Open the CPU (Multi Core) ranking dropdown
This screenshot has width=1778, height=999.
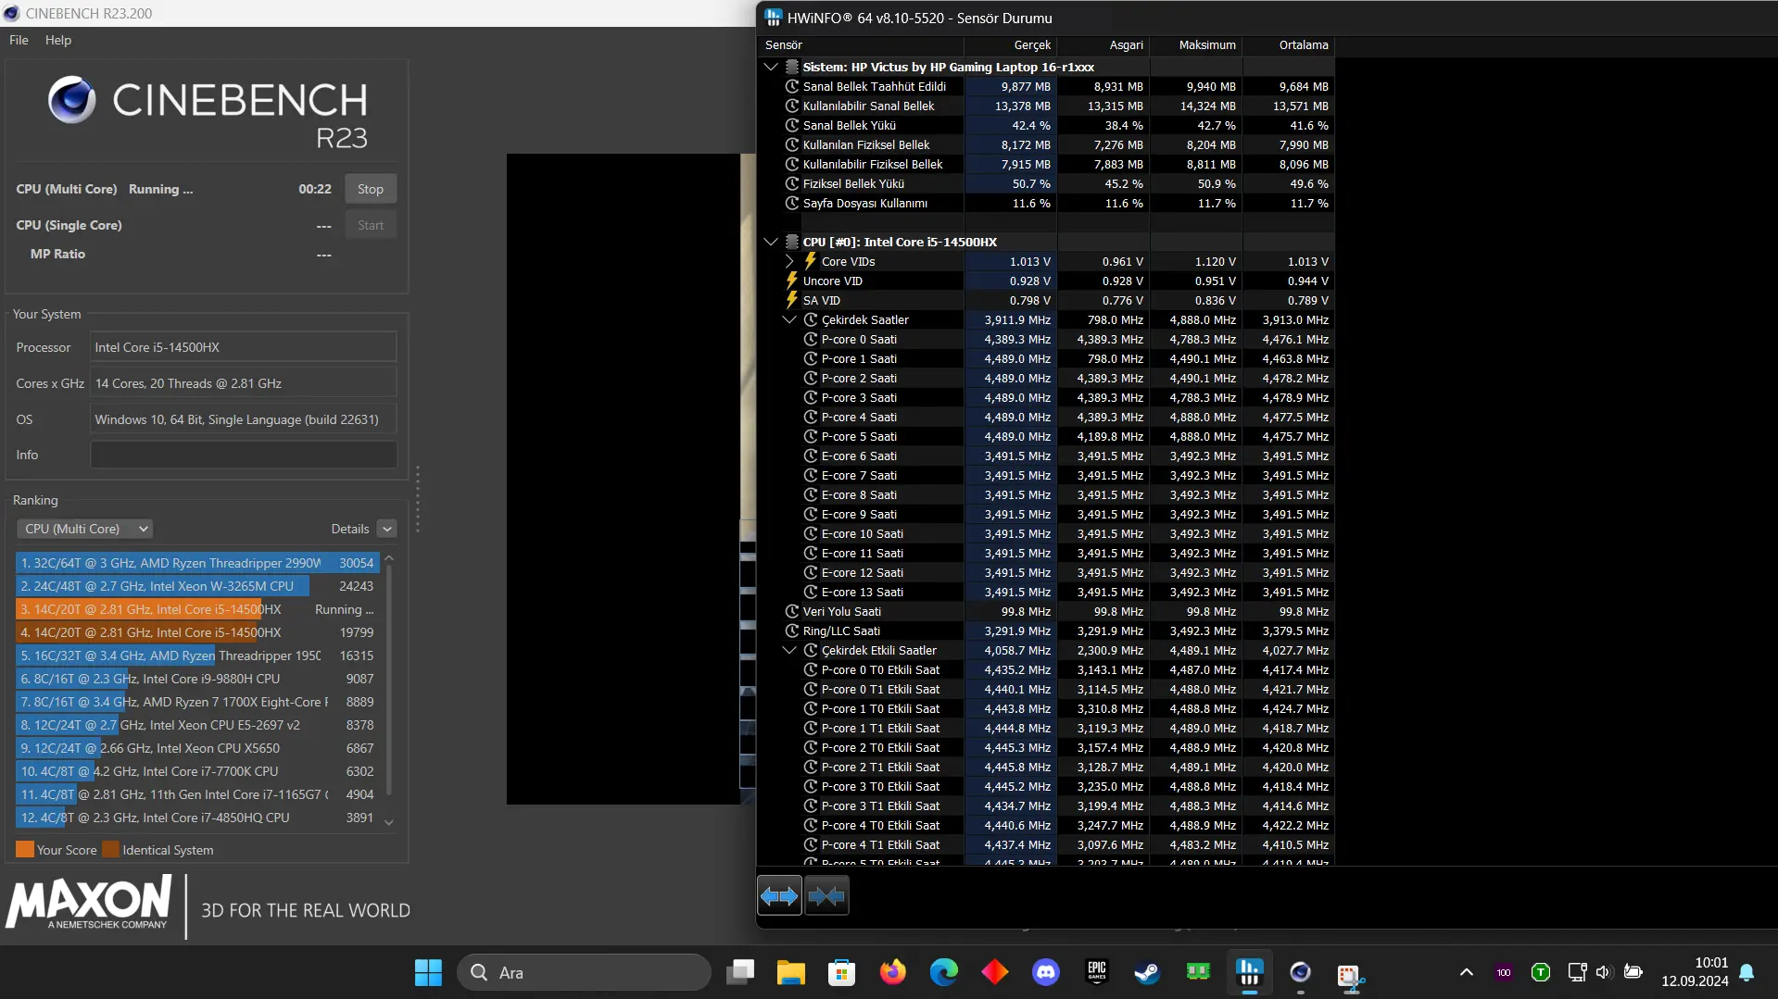[84, 529]
